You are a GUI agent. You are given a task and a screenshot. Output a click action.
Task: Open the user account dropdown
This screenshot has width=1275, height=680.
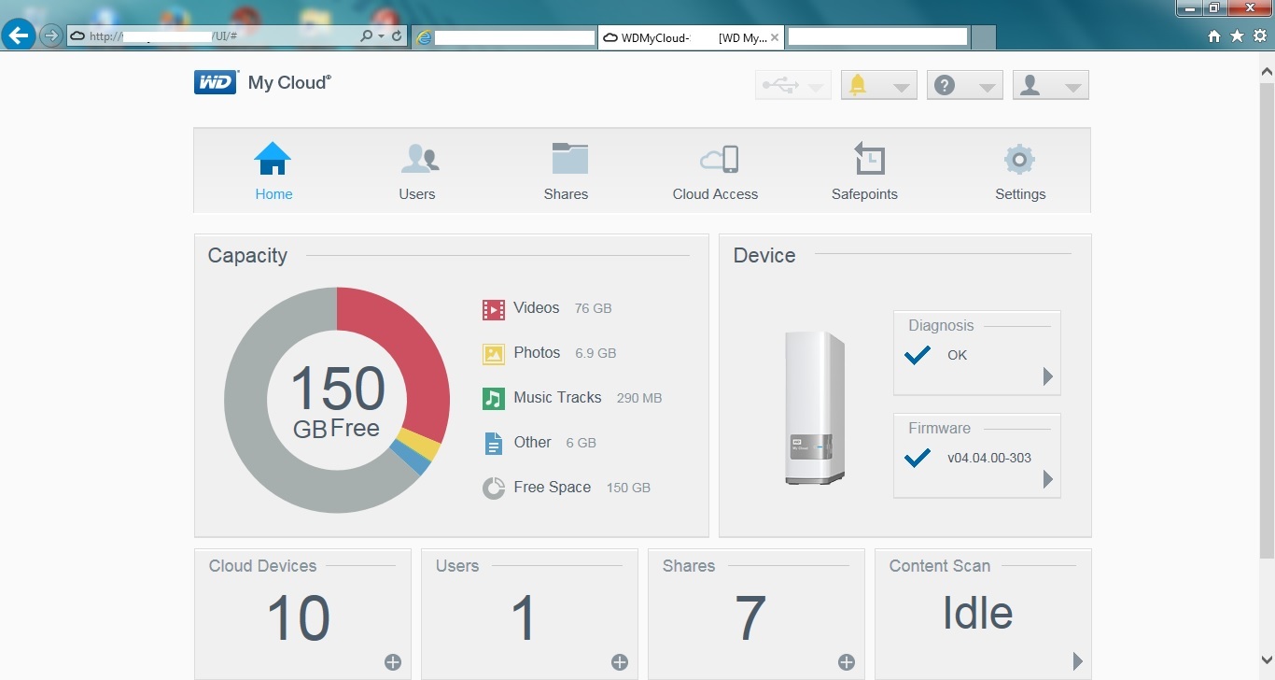point(1051,85)
